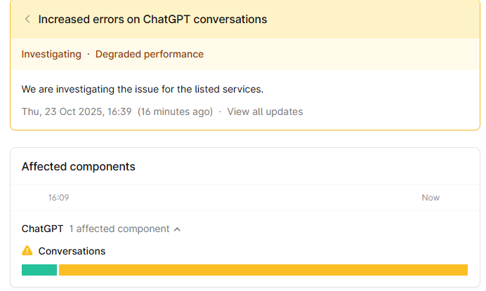
Task: Click the warning triangle icon beside Conversations
Action: click(27, 250)
